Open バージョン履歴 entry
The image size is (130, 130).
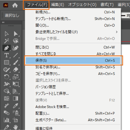point(73,87)
